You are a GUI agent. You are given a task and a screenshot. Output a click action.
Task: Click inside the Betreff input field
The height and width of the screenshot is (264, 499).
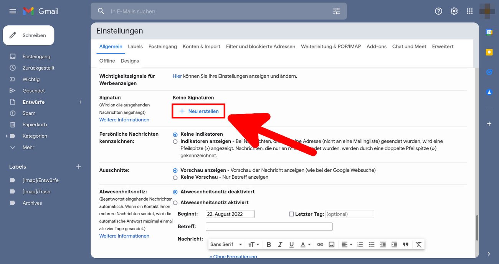pyautogui.click(x=269, y=226)
